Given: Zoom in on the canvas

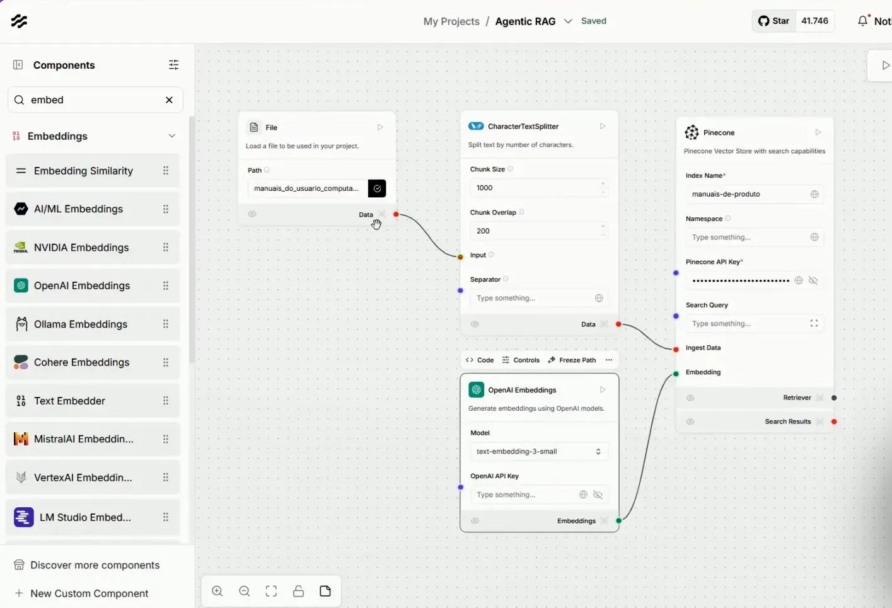Looking at the screenshot, I should point(217,591).
